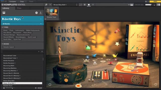Viewport: 161px width, 90px height.
Task: Select the Brass type tag
Action: (x=5, y=30)
